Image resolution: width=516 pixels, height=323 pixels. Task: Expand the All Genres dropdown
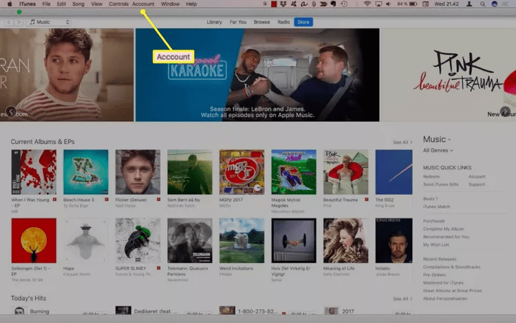[438, 150]
